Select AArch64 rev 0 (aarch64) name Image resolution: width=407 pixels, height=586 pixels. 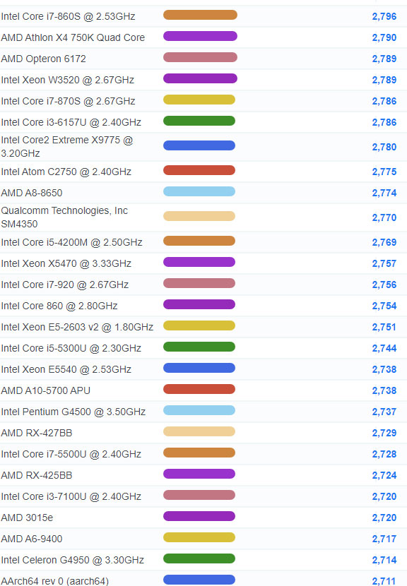click(x=55, y=581)
